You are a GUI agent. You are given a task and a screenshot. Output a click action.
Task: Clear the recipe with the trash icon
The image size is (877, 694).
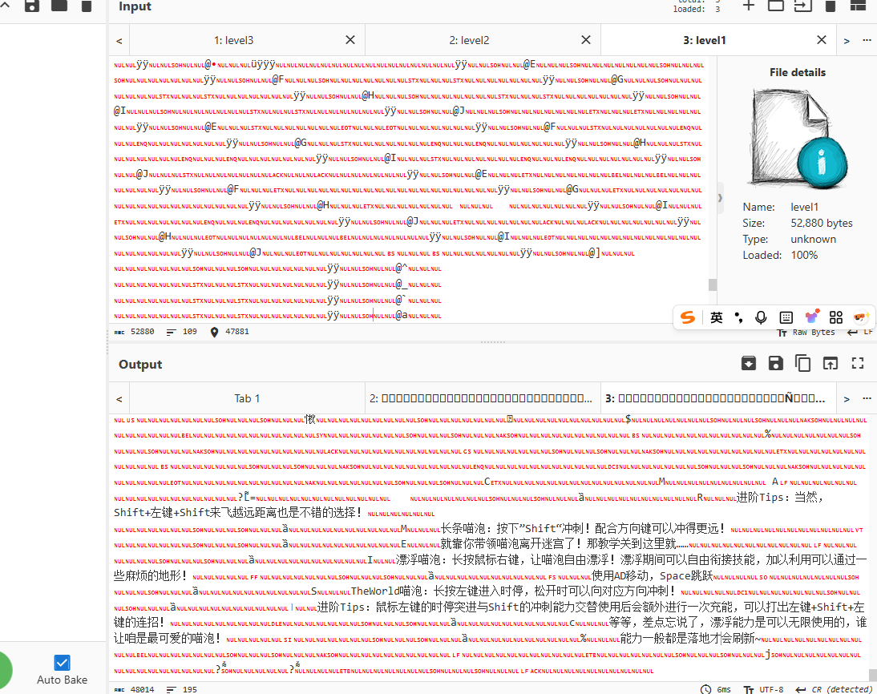(x=86, y=6)
